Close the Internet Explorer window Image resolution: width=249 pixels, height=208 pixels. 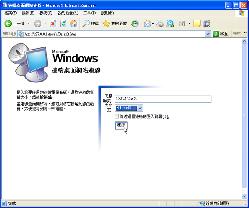[244, 5]
